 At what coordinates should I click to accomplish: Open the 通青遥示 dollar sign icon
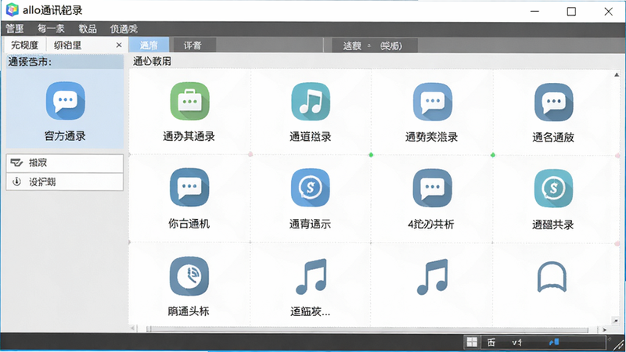pos(311,188)
